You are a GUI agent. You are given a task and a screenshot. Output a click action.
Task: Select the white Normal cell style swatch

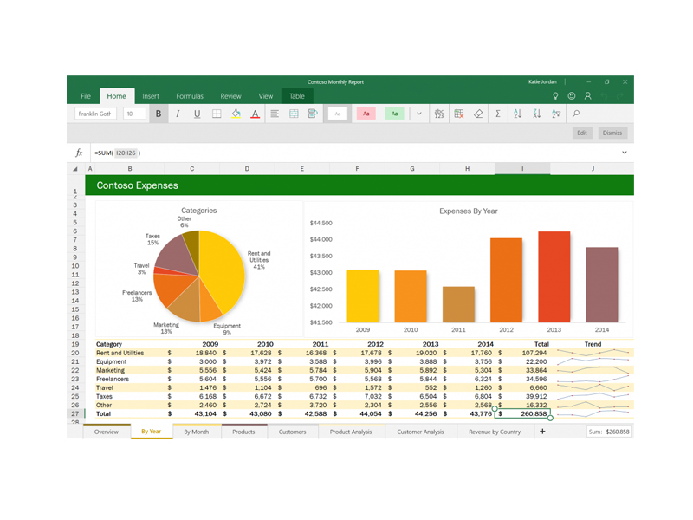[338, 114]
